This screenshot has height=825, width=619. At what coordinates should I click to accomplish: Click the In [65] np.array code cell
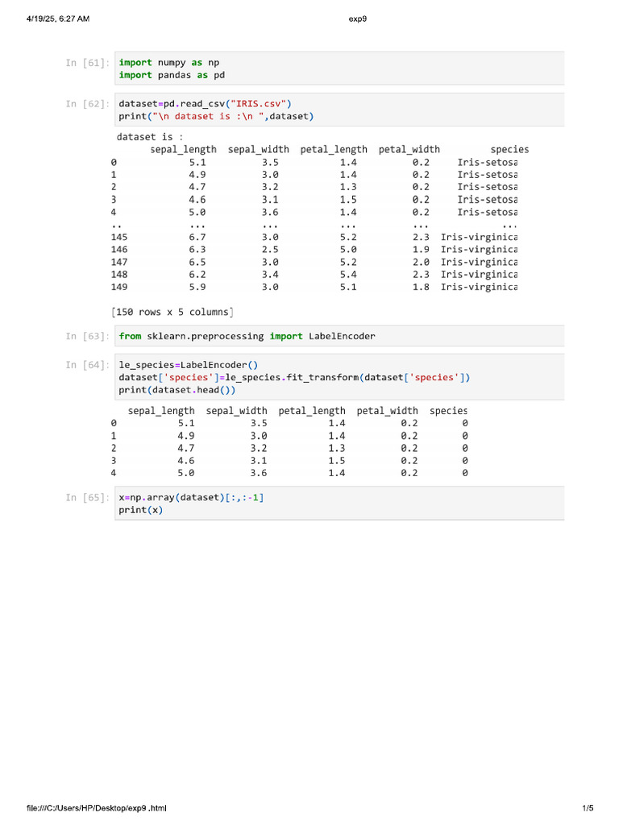coord(339,503)
